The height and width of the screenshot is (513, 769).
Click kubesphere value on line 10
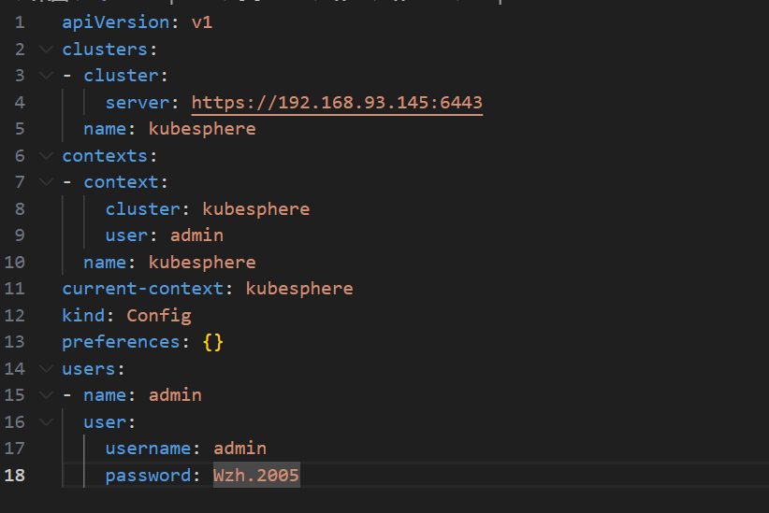coord(202,263)
